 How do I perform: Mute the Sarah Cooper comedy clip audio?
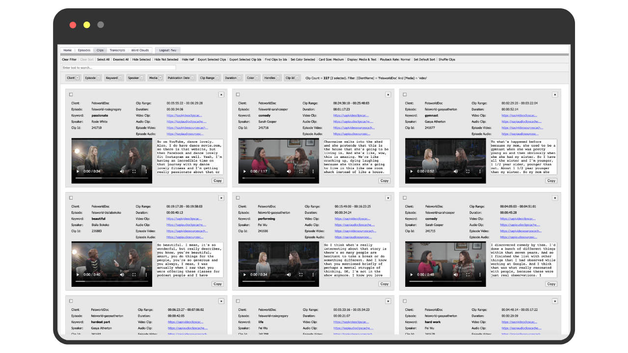click(x=288, y=172)
